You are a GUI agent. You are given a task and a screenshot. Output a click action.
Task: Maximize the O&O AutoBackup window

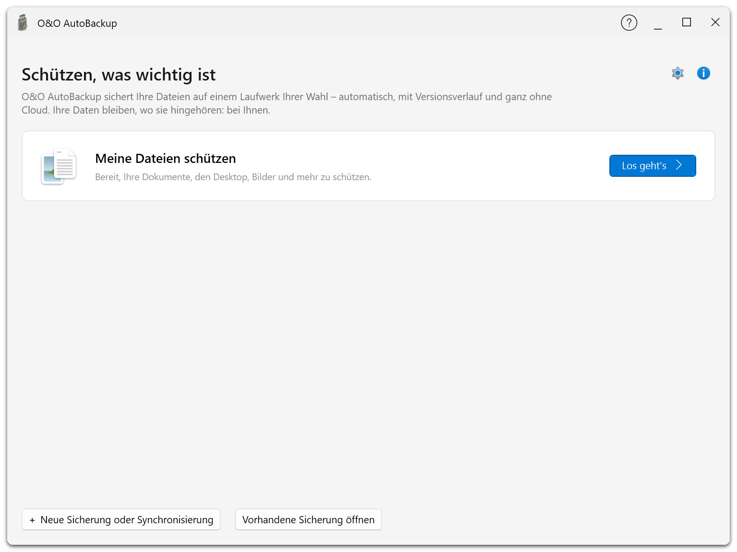[x=687, y=23]
